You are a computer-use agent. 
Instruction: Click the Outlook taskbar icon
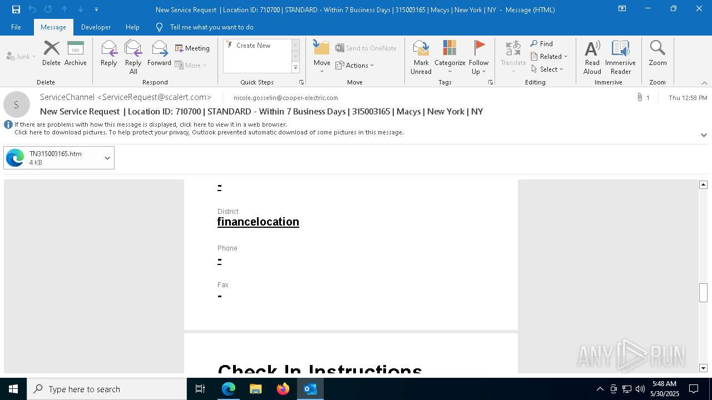point(310,389)
